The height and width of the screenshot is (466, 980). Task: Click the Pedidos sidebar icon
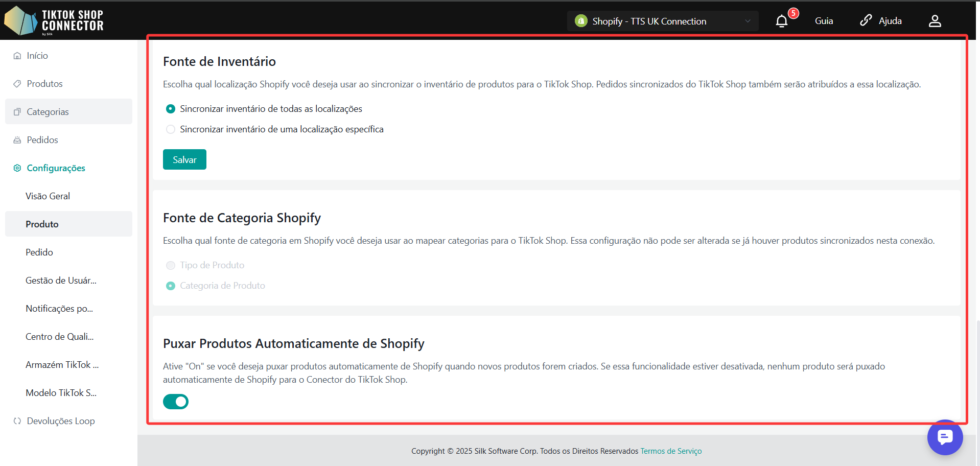point(17,140)
